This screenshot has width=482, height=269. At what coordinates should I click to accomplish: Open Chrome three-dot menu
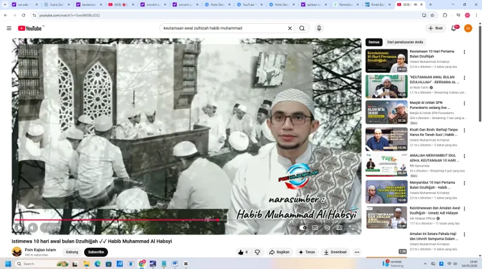[476, 15]
